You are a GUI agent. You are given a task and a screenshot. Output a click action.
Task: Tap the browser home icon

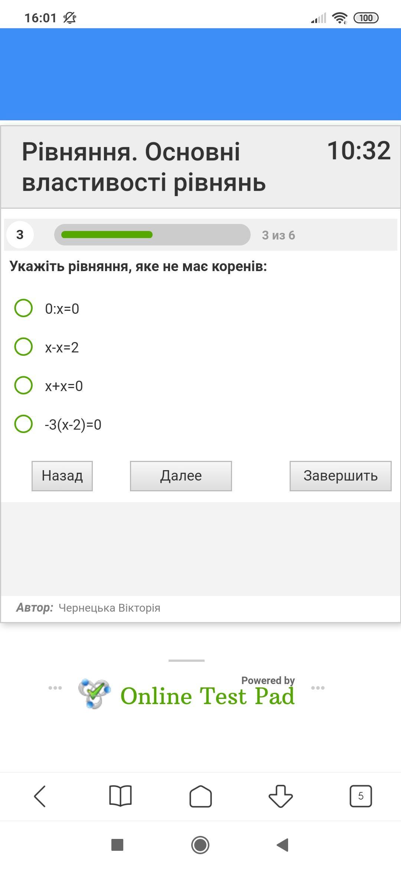[x=200, y=796]
